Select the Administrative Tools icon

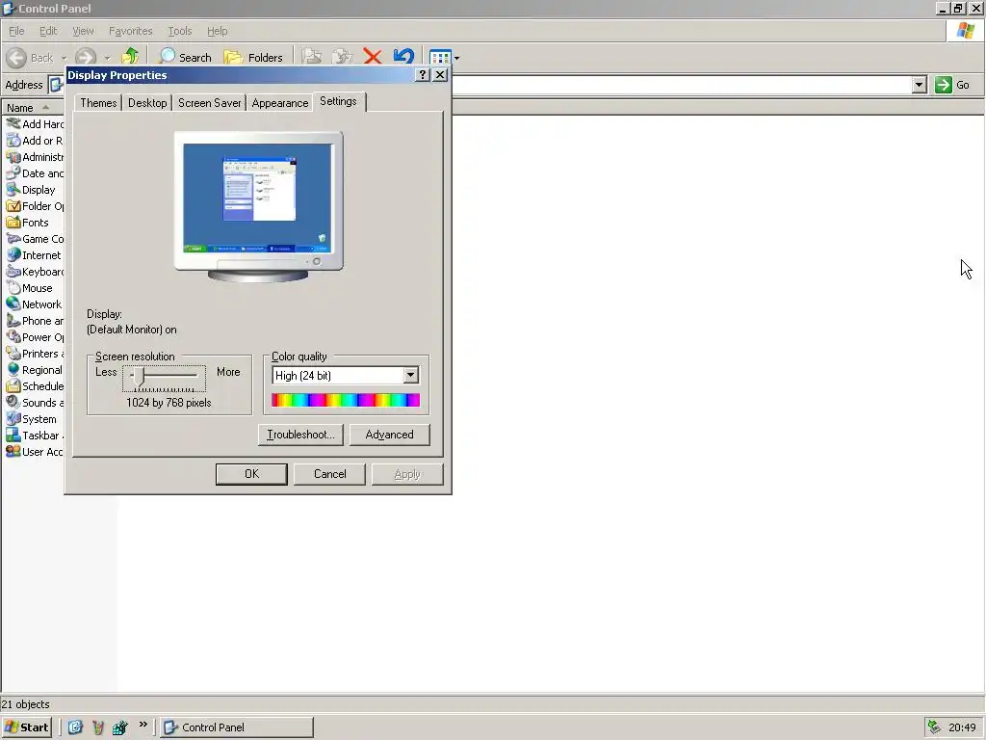tap(13, 156)
